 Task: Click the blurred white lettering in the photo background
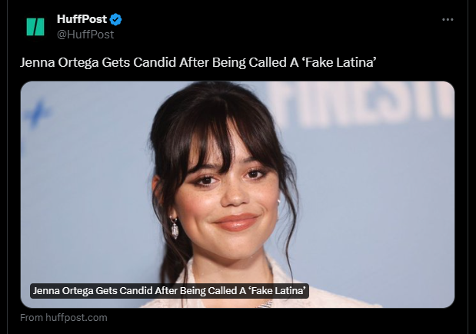tap(361, 103)
